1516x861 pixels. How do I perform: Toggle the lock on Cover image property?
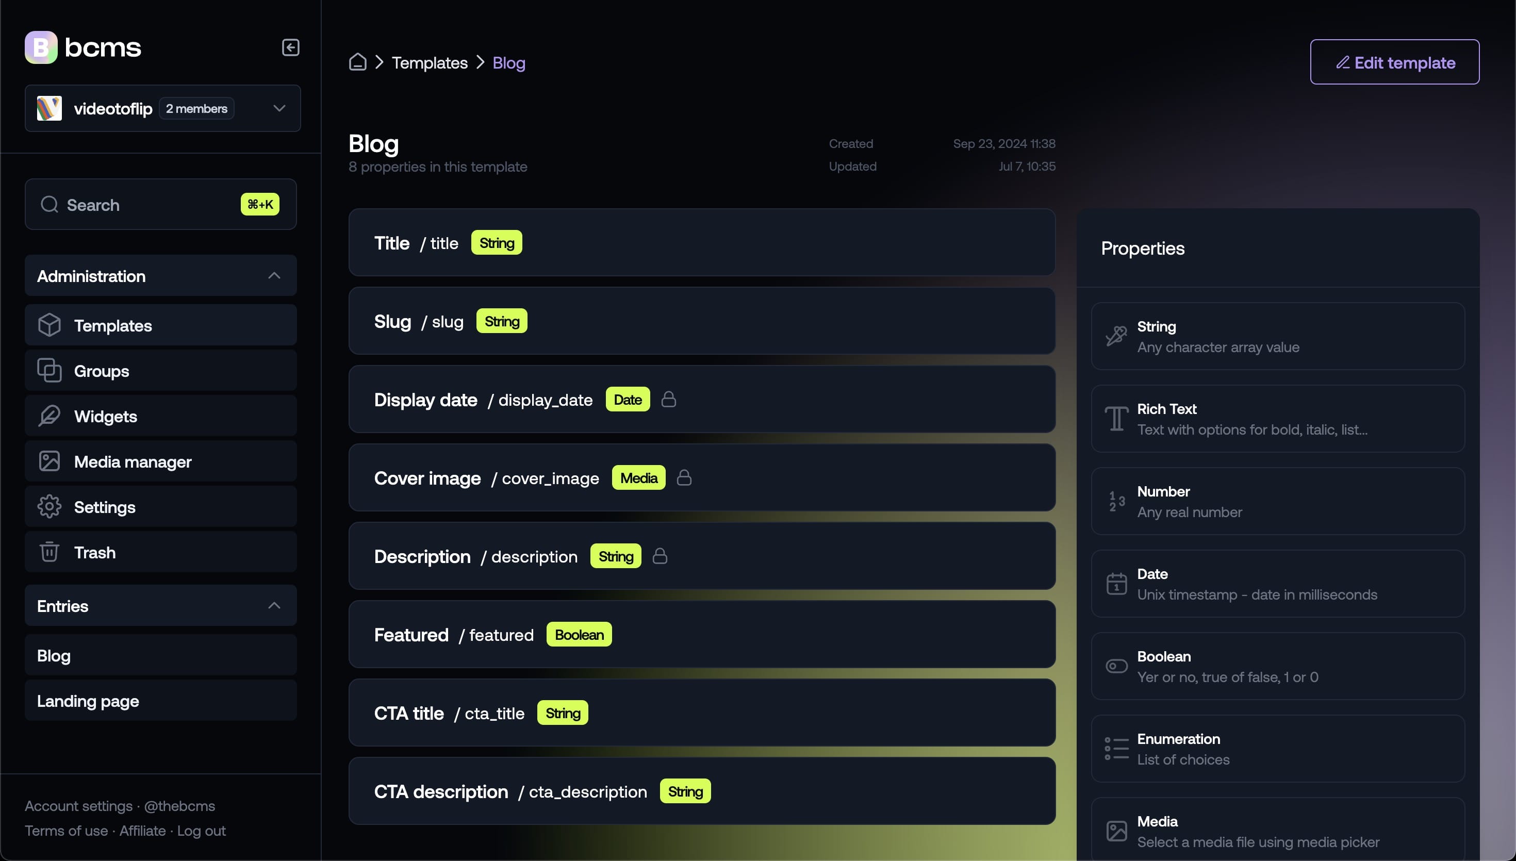pos(684,477)
